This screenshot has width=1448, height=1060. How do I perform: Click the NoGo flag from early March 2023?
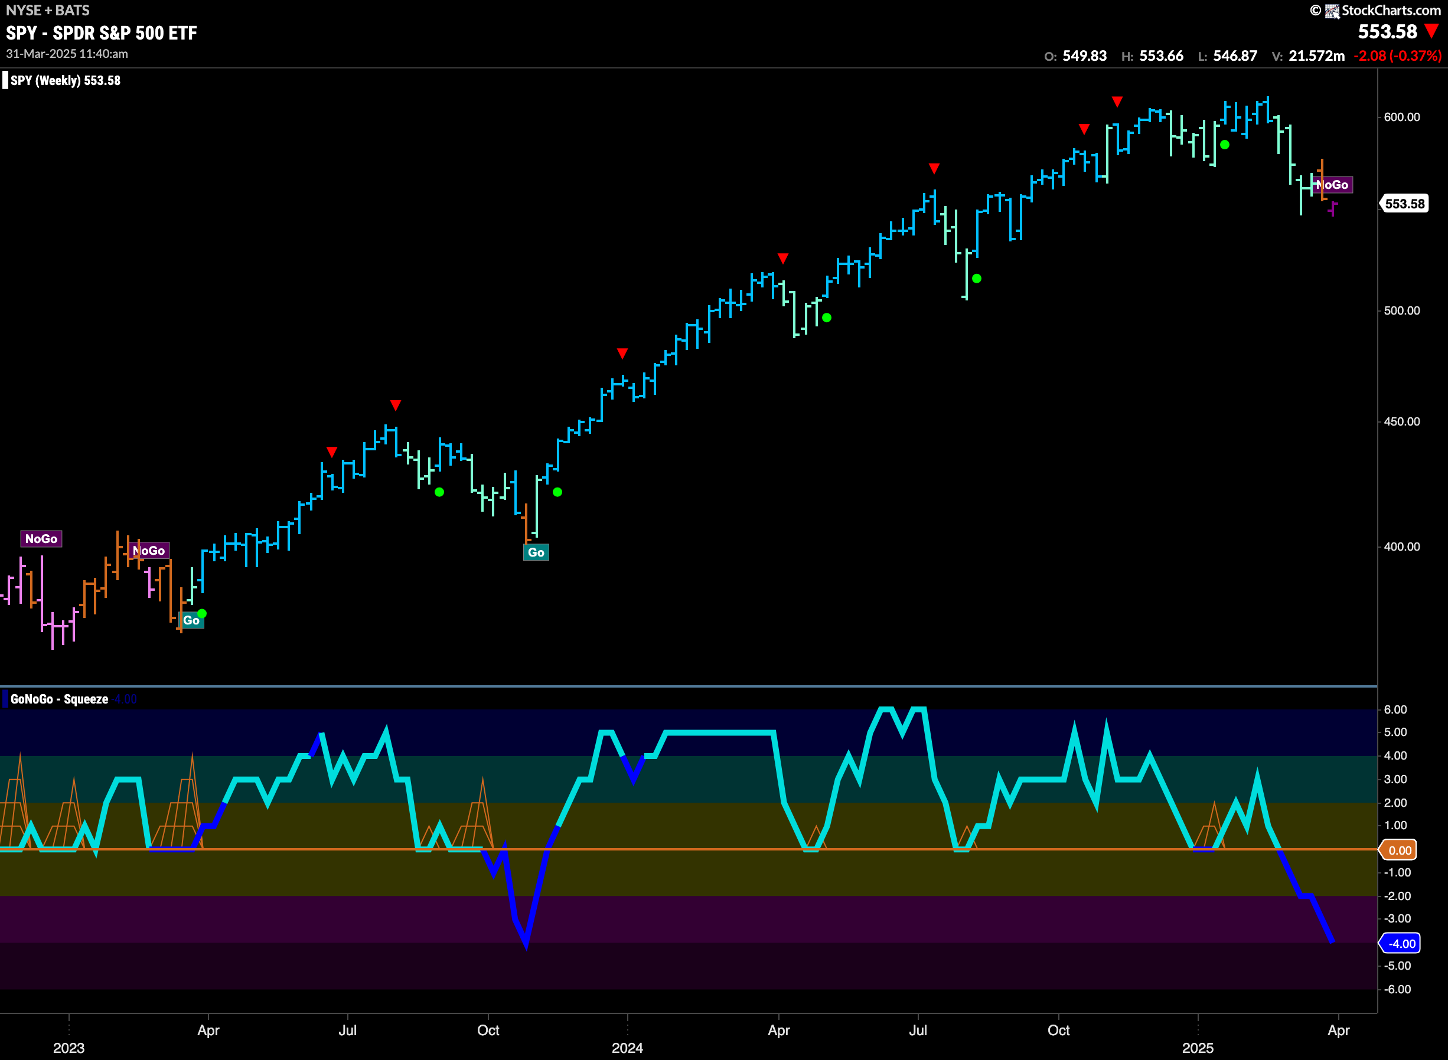point(148,551)
